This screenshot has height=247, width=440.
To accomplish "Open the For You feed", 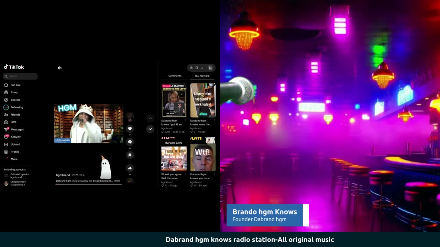I will [12, 85].
